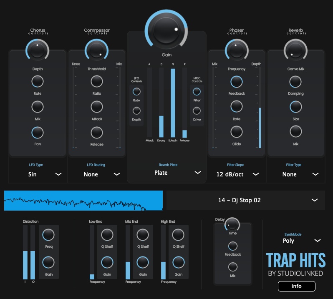
Task: Click the Phaser controls main knob
Action: [x=237, y=50]
